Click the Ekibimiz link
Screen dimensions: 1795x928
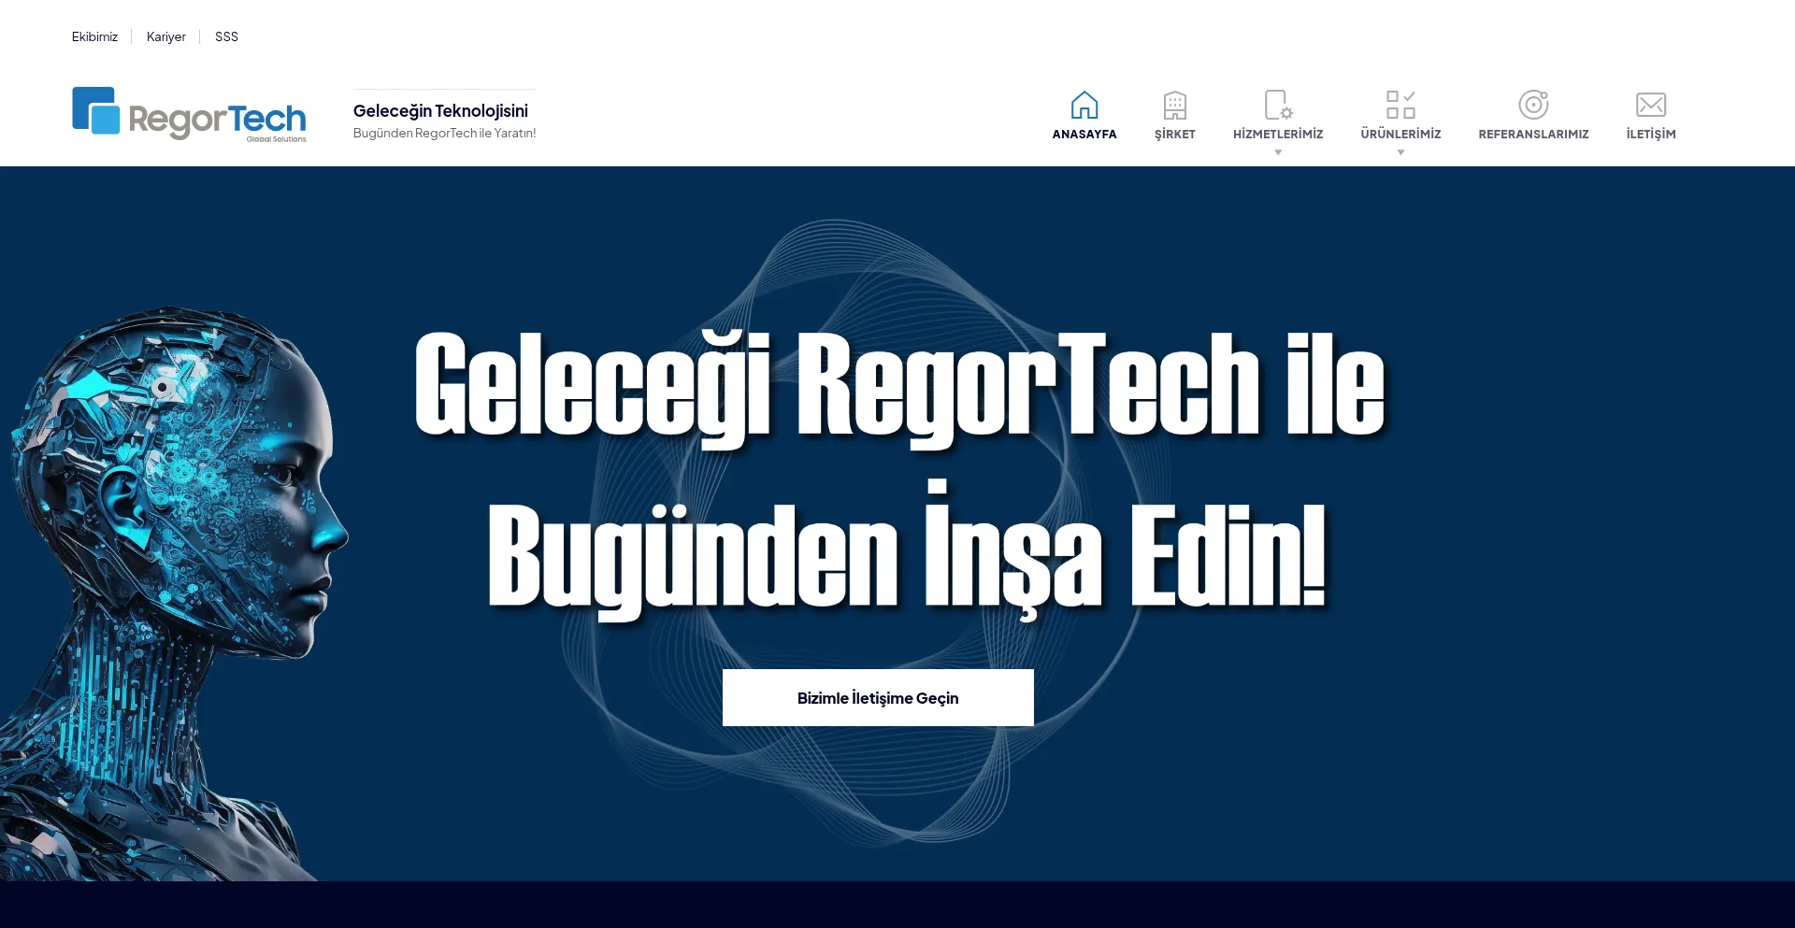tap(94, 36)
